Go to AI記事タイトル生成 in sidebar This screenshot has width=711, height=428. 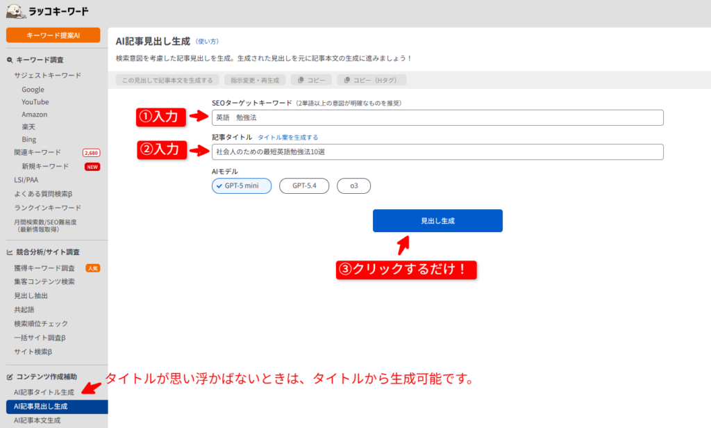click(x=44, y=393)
